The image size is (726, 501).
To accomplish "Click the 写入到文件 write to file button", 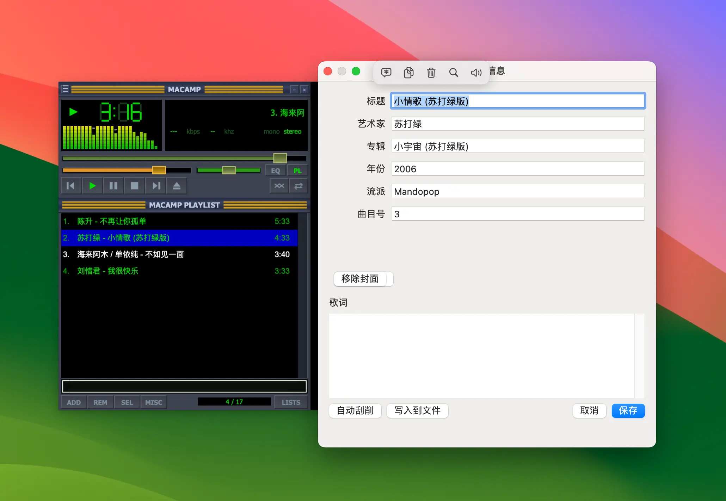I will [417, 410].
